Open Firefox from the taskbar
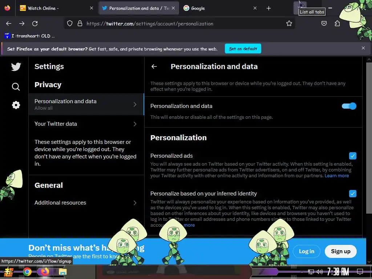 pyautogui.click(x=45, y=272)
